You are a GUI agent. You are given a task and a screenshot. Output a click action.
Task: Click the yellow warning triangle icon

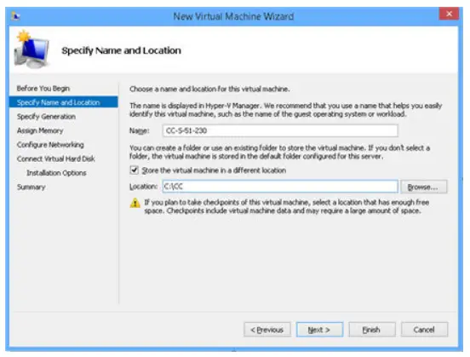(x=135, y=203)
